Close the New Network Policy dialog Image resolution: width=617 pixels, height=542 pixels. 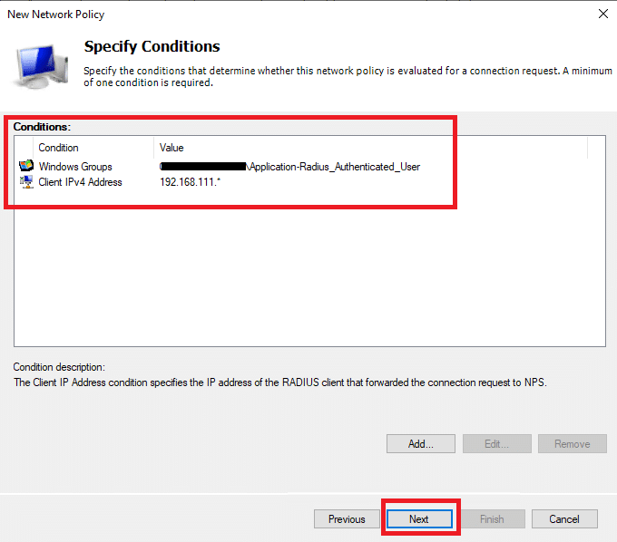tap(602, 14)
